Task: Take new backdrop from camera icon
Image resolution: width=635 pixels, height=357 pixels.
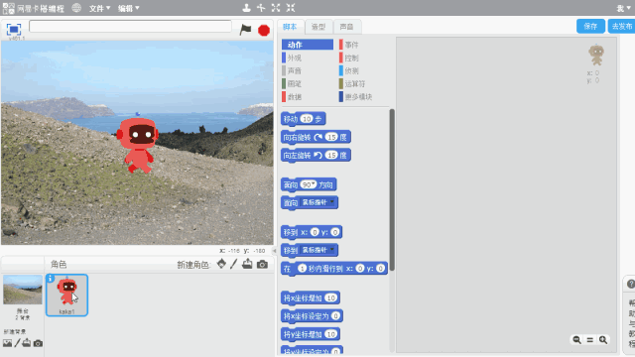Action: click(38, 343)
